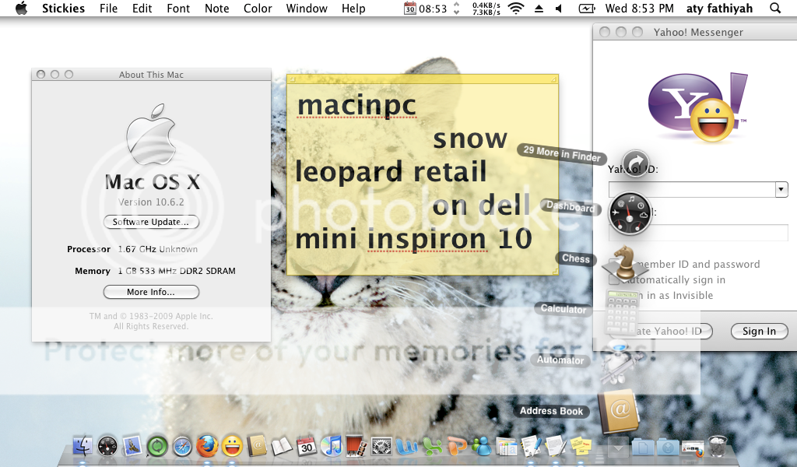Open Dashboard from the Applications stack

point(630,213)
